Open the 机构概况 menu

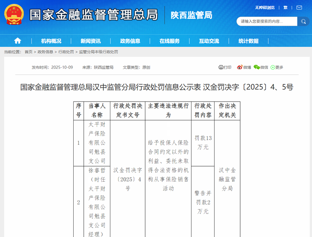click(x=51, y=41)
